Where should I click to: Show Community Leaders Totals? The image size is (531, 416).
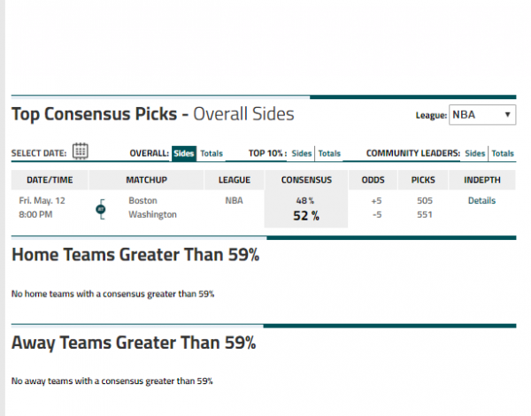pyautogui.click(x=503, y=153)
